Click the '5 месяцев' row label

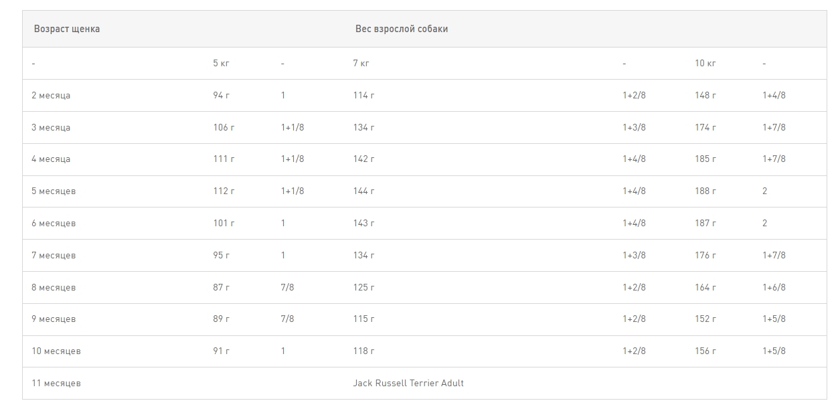click(54, 191)
